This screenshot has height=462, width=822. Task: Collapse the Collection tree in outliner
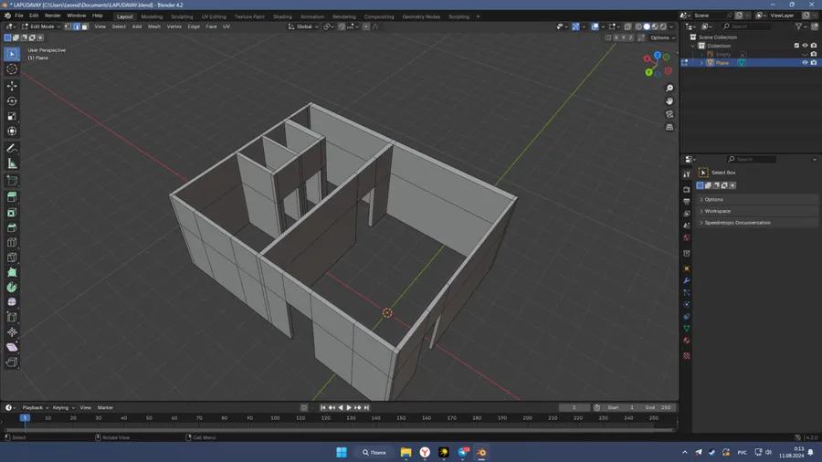click(x=693, y=46)
